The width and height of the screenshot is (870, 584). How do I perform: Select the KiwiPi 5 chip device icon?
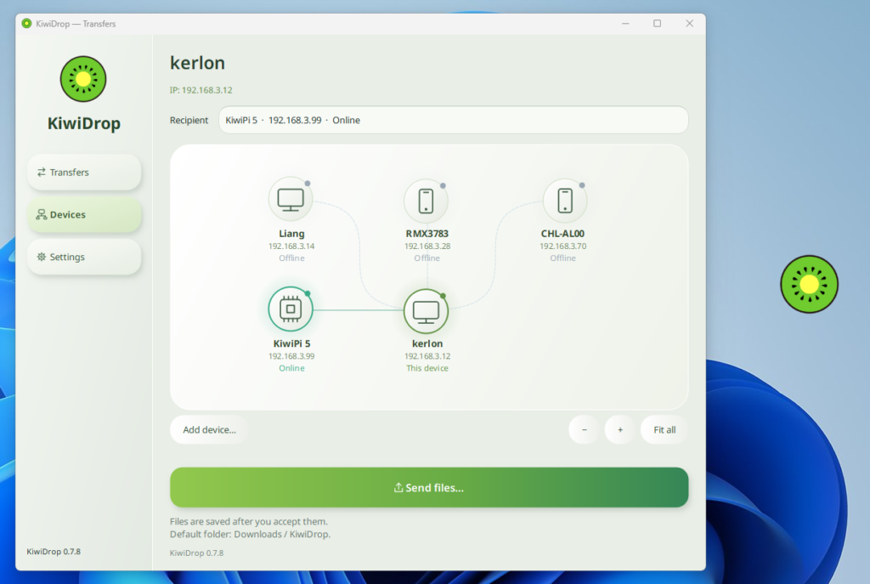click(291, 309)
